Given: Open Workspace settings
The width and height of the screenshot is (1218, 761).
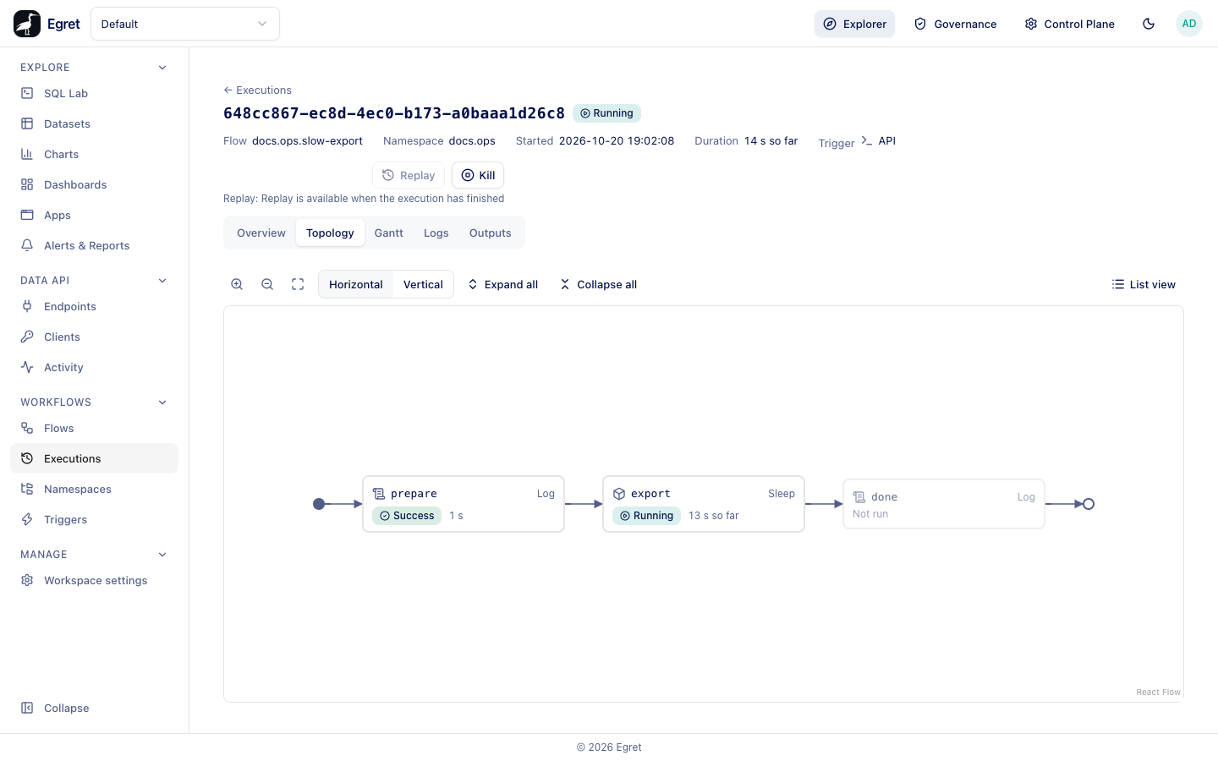Looking at the screenshot, I should [x=94, y=580].
